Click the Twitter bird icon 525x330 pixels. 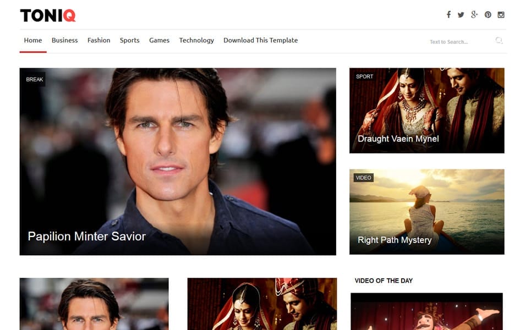click(x=461, y=15)
